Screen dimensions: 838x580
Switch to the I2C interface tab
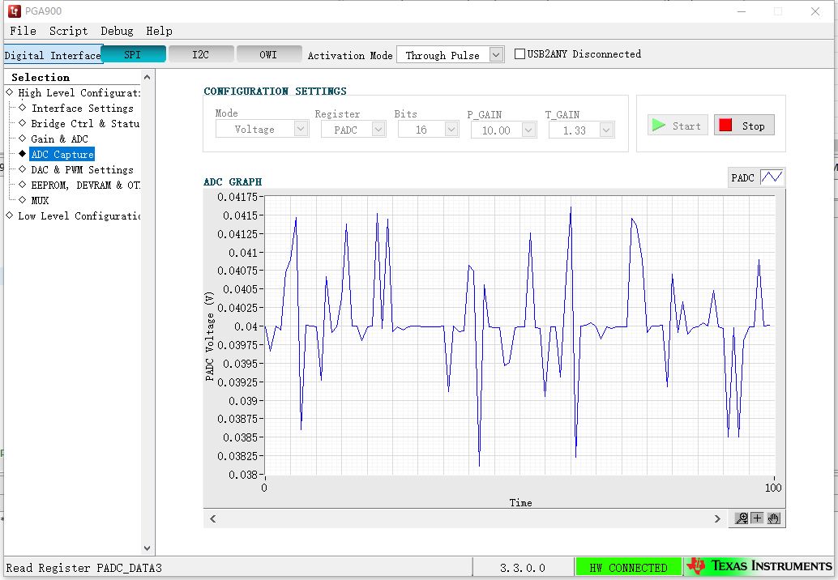tap(201, 54)
